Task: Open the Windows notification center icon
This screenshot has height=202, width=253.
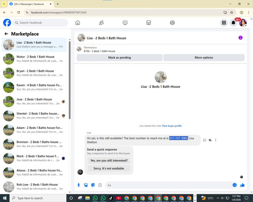Action: click(246, 198)
